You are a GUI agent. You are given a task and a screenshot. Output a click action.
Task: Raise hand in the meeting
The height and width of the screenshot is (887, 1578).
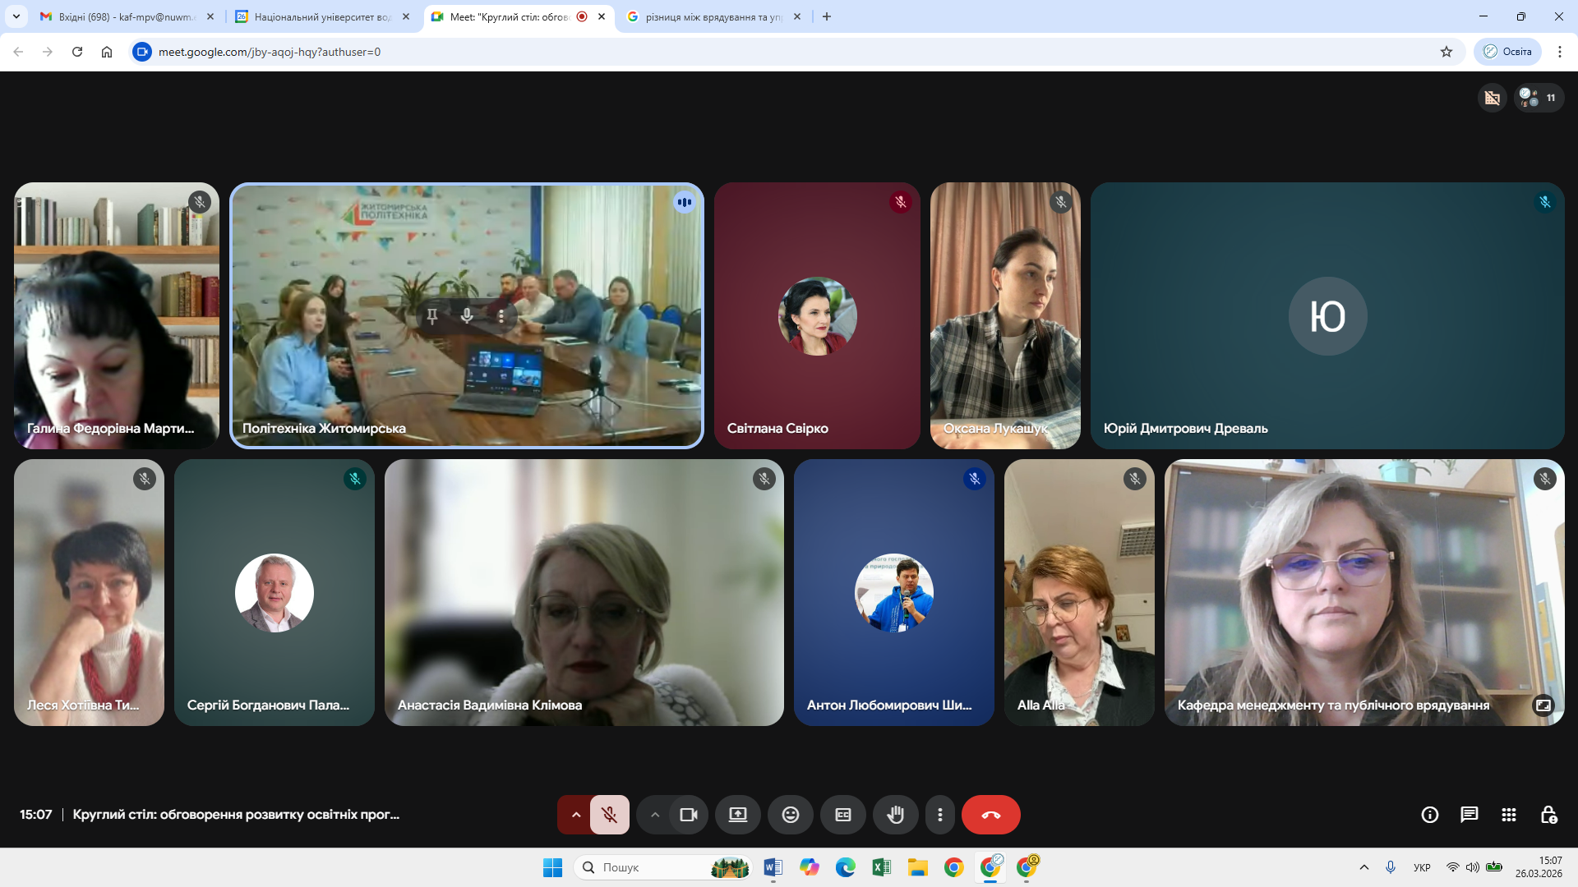895,815
